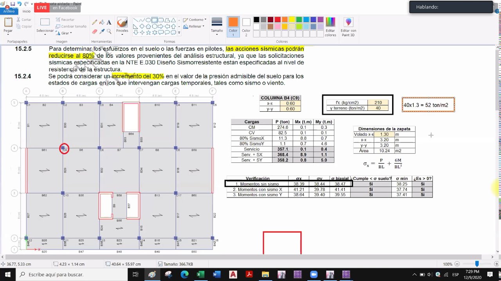This screenshot has width=501, height=281.
Task: Choose the straight line shape
Action: [135, 20]
